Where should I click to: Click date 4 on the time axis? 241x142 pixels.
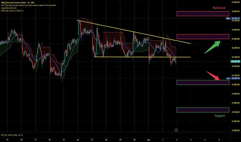pyautogui.click(x=177, y=140)
